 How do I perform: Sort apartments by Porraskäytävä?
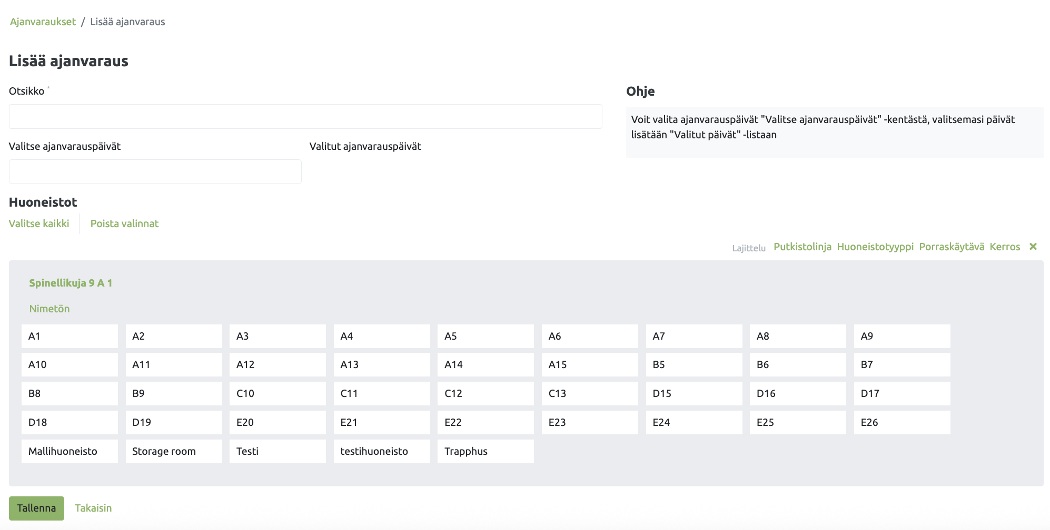point(951,247)
